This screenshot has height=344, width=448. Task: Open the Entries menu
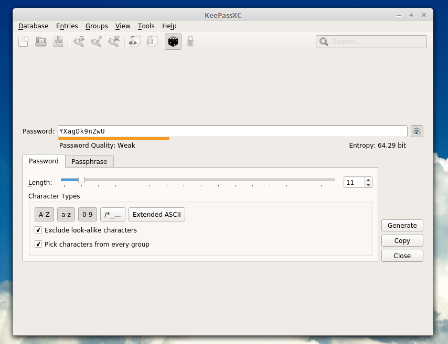click(67, 26)
